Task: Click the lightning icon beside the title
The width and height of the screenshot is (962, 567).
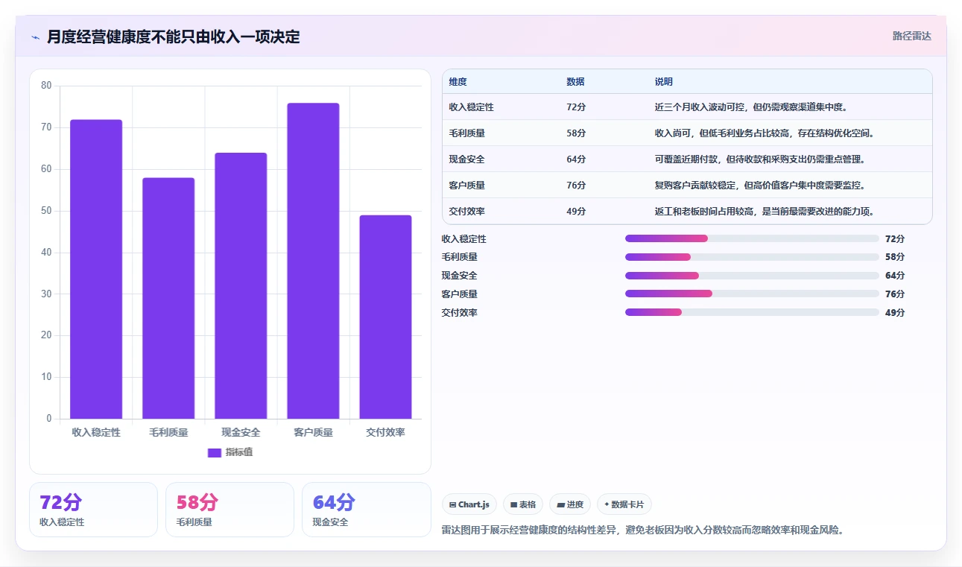Action: point(35,37)
